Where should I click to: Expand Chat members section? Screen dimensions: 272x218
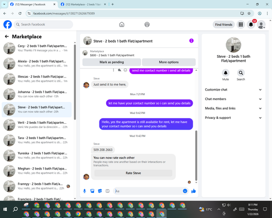[x=233, y=99]
